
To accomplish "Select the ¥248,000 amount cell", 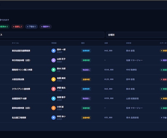I will 109,70.
